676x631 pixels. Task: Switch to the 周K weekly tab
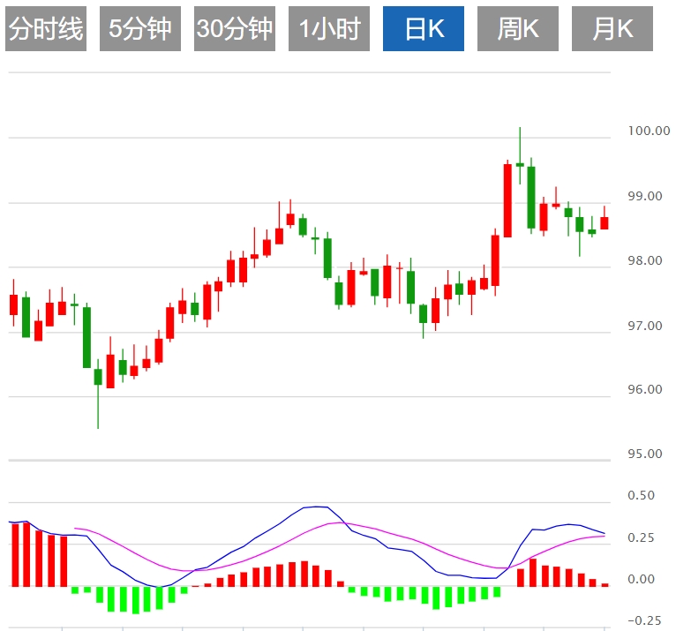pos(518,28)
